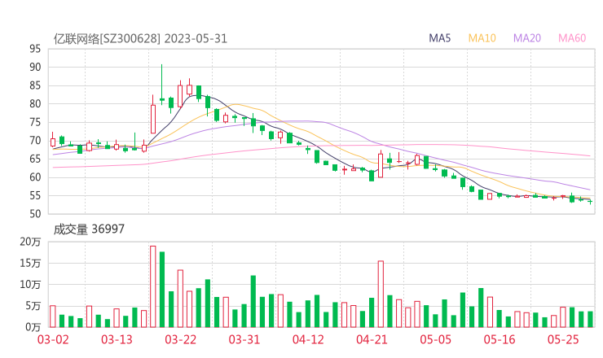This screenshot has width=603, height=358.
Task: Click the 55 price axis label
Action: (35, 195)
